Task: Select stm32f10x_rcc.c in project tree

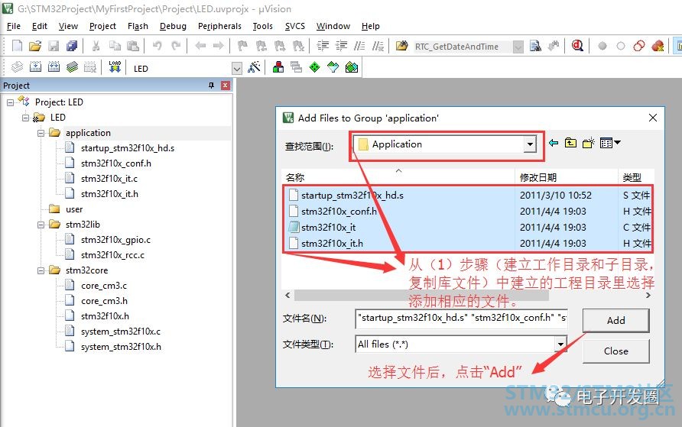Action: 112,255
